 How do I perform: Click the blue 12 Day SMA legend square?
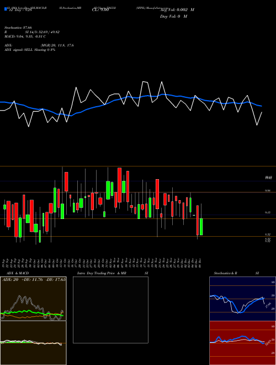click(x=6, y=9)
